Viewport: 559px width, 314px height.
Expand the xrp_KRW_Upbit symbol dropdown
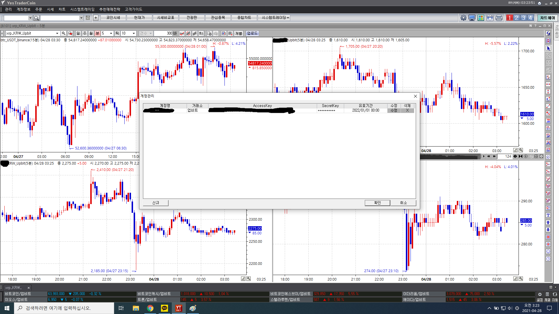[x=57, y=33]
